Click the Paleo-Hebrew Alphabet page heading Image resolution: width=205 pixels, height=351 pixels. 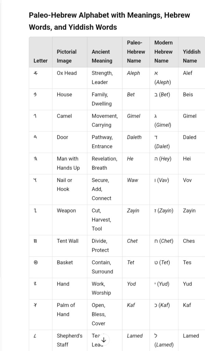click(109, 21)
